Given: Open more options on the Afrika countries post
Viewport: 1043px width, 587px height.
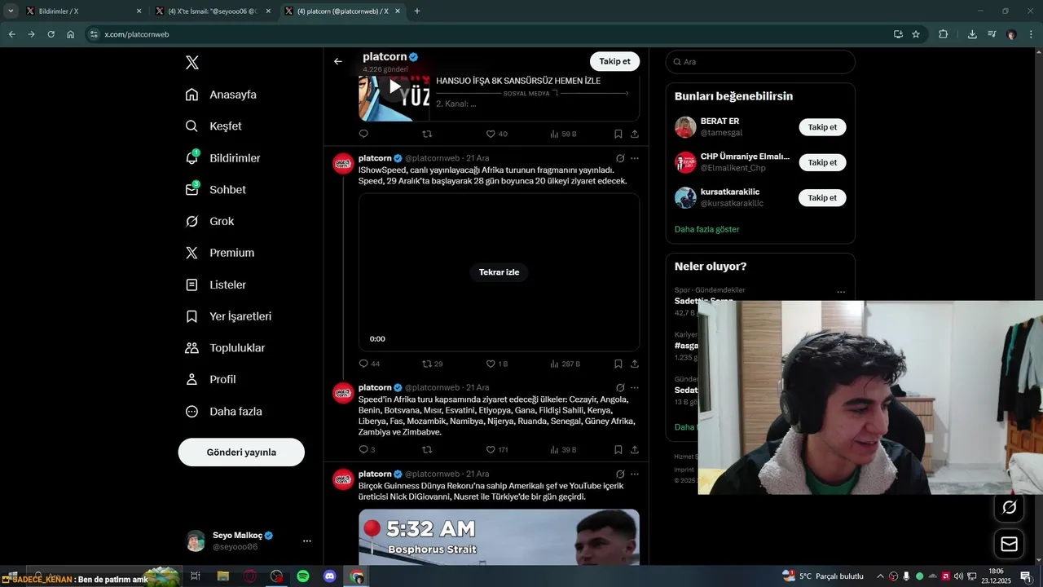Looking at the screenshot, I should click(x=635, y=388).
